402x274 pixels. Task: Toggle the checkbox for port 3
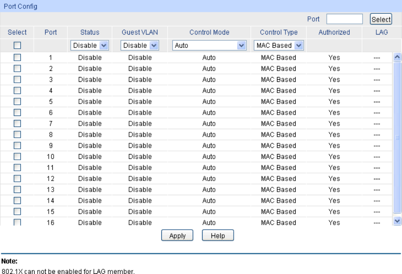click(17, 80)
